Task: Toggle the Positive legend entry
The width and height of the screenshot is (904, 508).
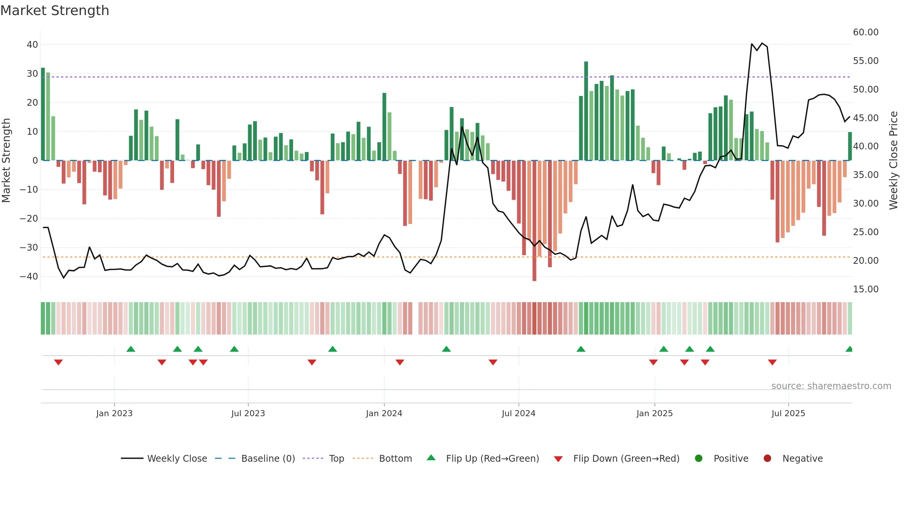Action: [721, 458]
